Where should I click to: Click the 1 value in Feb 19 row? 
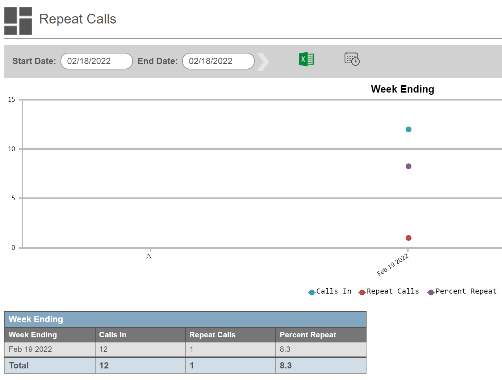[192, 349]
